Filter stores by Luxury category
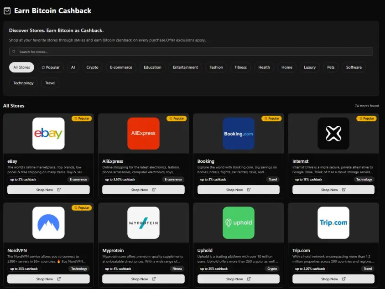385x289 pixels. click(x=310, y=67)
